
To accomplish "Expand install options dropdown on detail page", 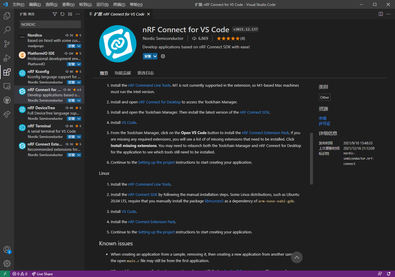I will 155,56.
